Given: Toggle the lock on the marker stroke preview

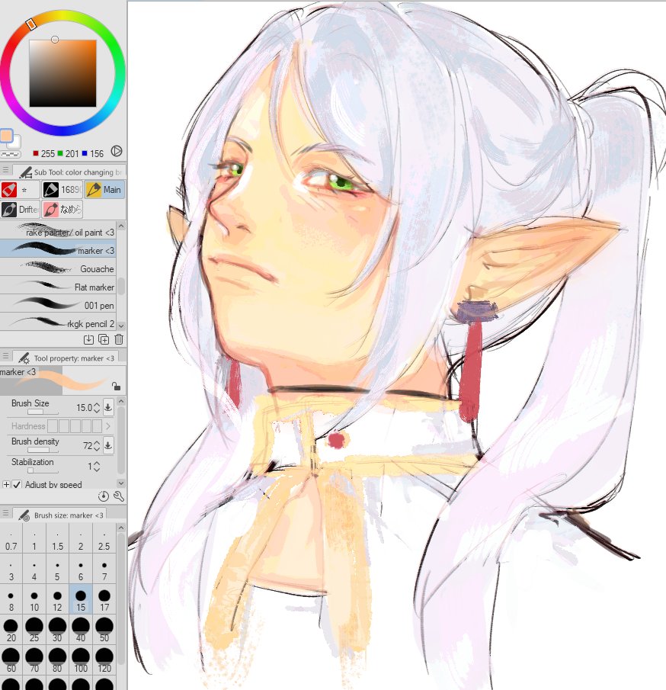Looking at the screenshot, I should (115, 386).
